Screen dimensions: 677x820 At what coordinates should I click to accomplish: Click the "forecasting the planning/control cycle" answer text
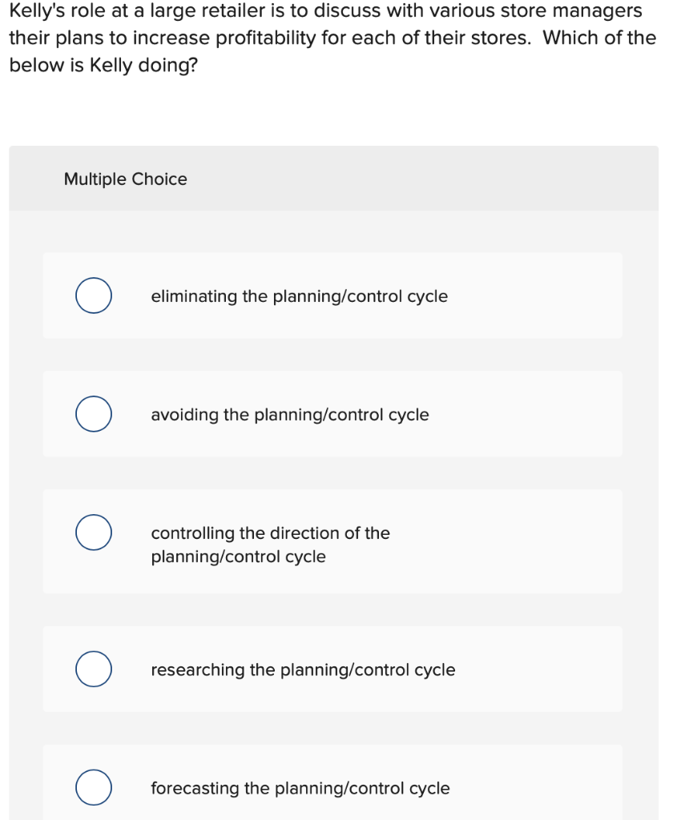point(300,788)
